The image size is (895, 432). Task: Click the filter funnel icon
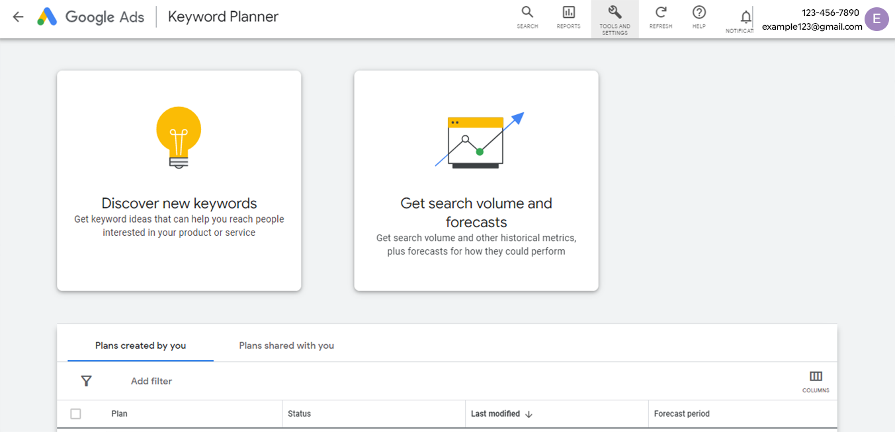tap(86, 381)
